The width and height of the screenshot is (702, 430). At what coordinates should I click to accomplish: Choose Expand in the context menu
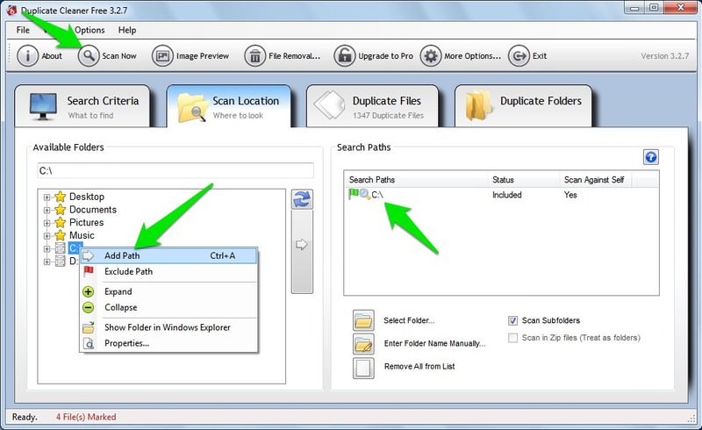168,291
